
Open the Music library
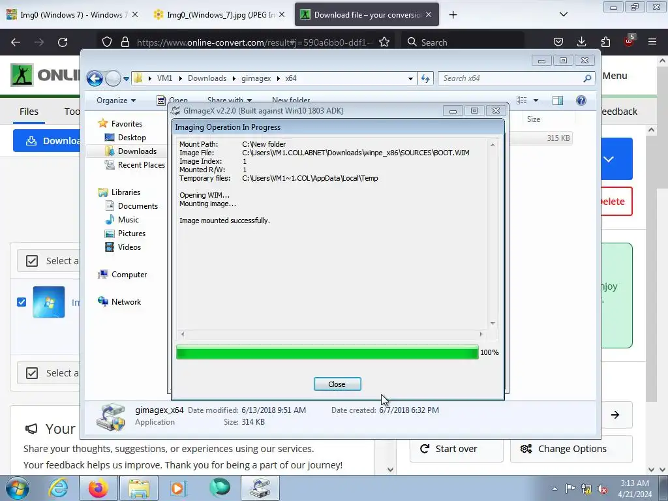click(129, 219)
